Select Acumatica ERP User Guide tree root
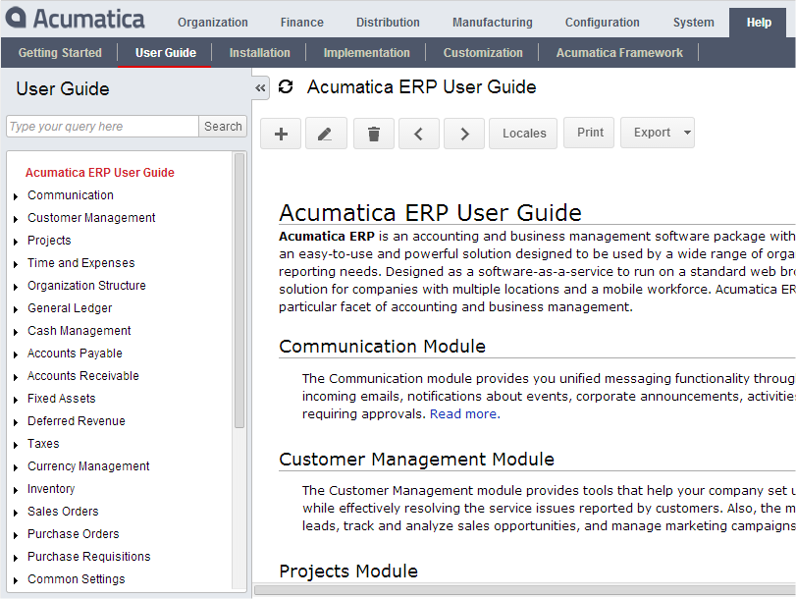Screen dimensions: 796x599 (x=100, y=173)
